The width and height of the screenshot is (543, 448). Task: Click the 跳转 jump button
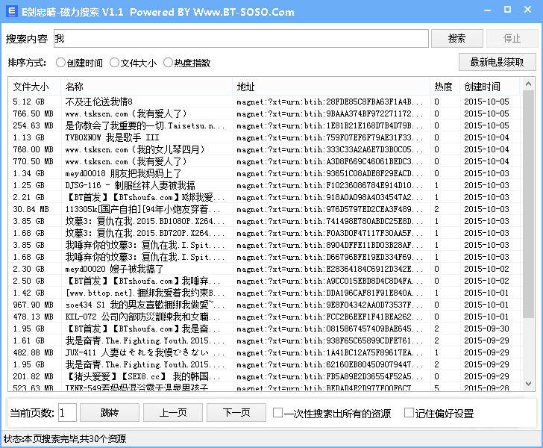(109, 413)
